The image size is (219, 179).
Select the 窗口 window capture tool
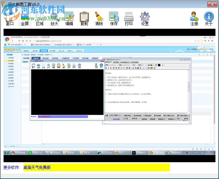click(10, 19)
